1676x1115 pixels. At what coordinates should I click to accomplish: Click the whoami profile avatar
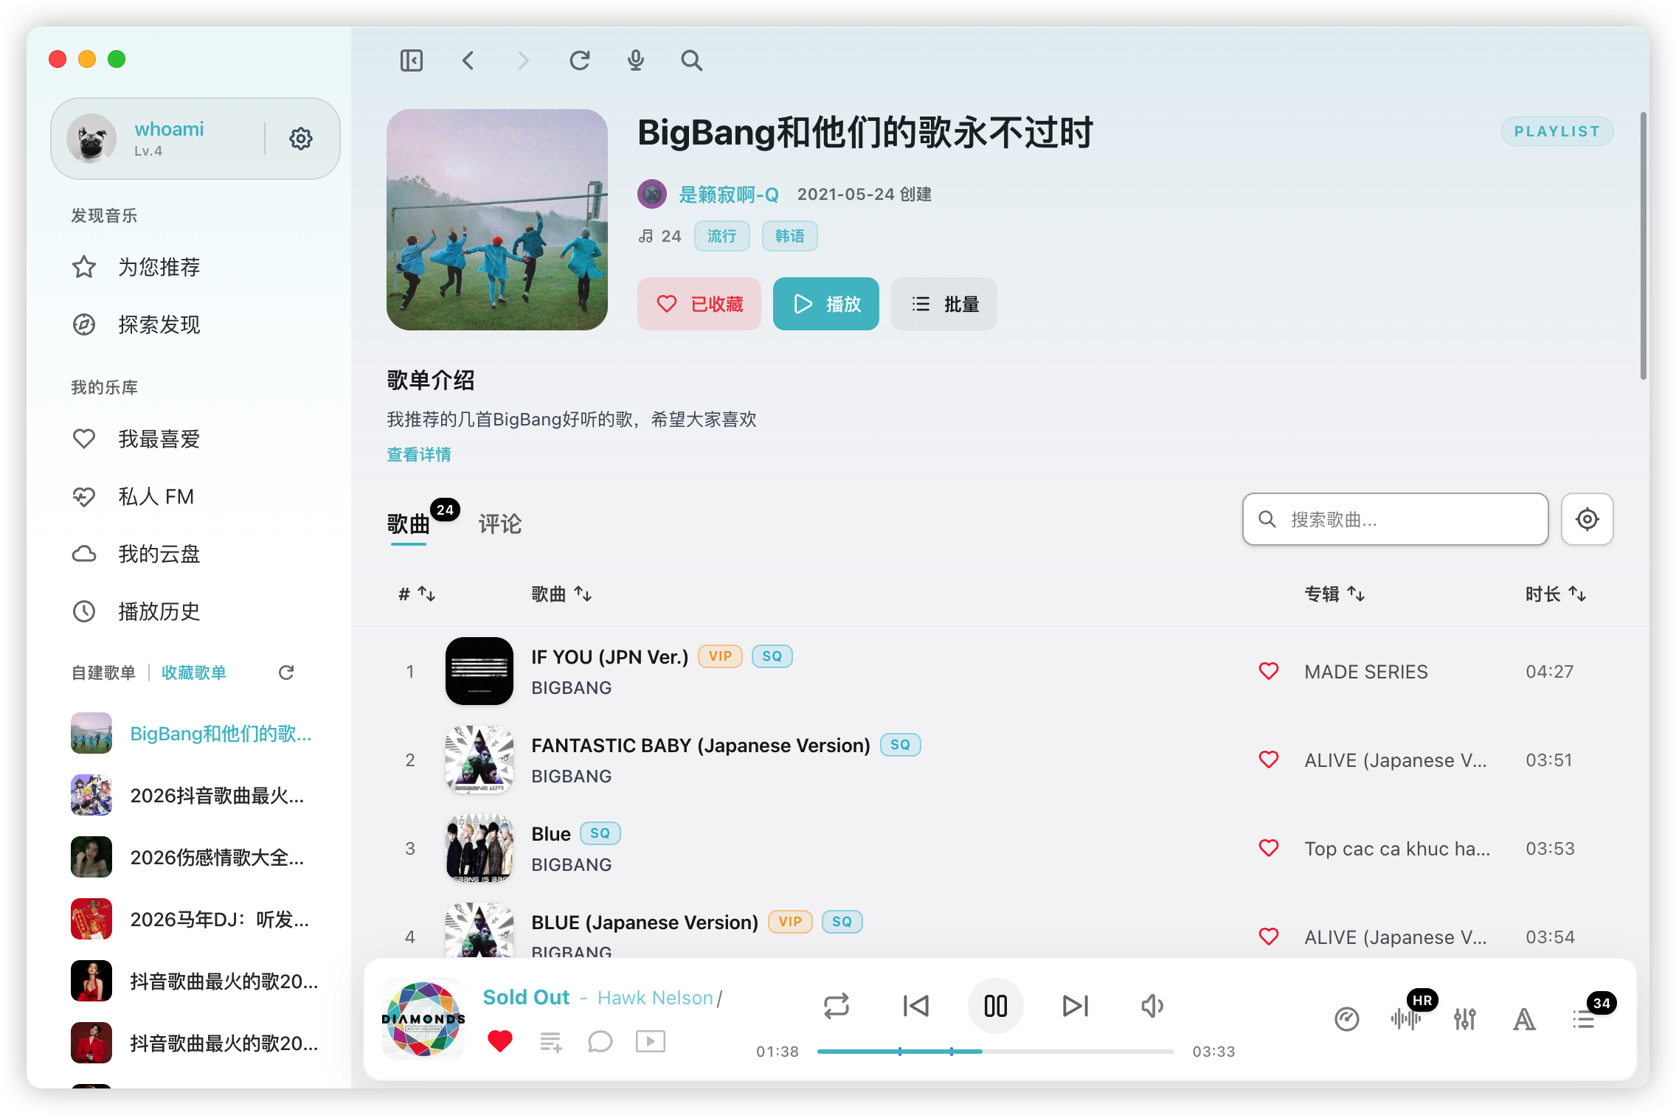tap(91, 139)
